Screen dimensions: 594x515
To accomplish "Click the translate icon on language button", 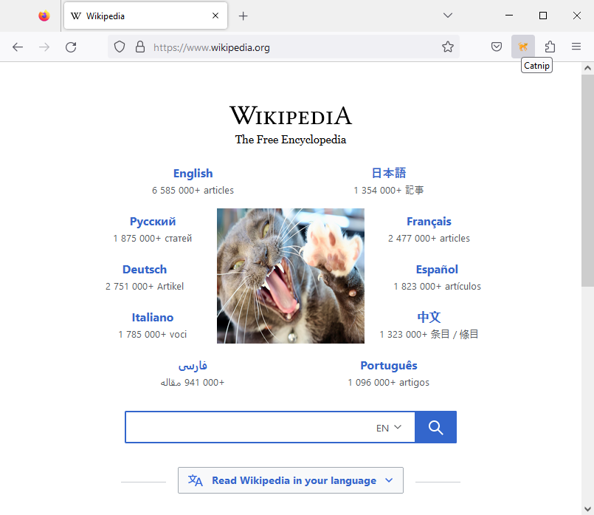I will (x=195, y=480).
